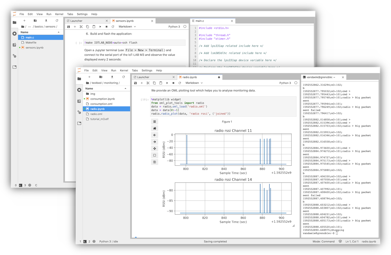Click the figure resize handle at plot corner

click(x=293, y=226)
